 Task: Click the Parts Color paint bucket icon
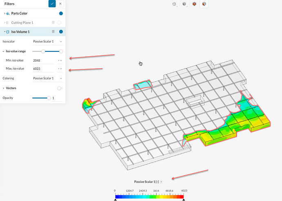pyautogui.click(x=8, y=13)
